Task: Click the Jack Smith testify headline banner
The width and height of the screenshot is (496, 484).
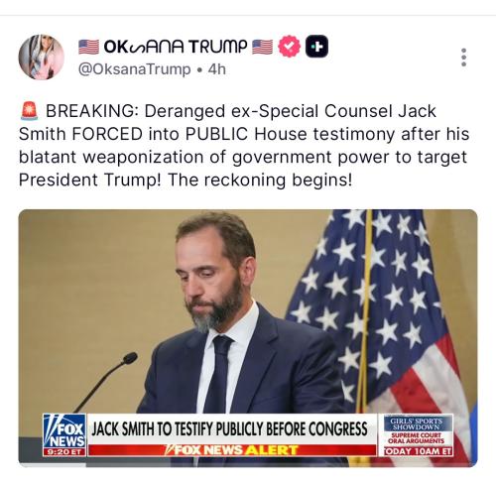Action: coord(229,428)
